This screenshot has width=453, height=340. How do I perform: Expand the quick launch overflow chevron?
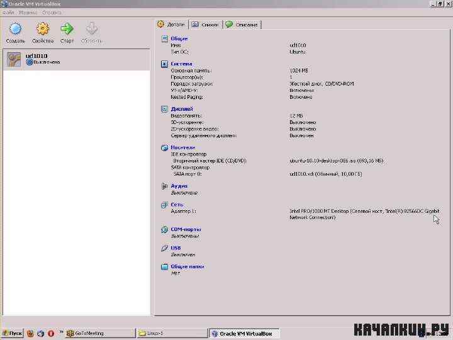coord(61,332)
